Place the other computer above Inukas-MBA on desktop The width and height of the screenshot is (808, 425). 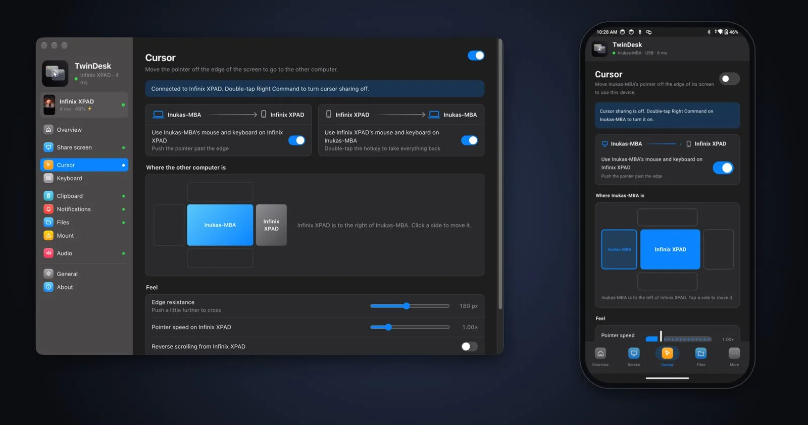(220, 192)
